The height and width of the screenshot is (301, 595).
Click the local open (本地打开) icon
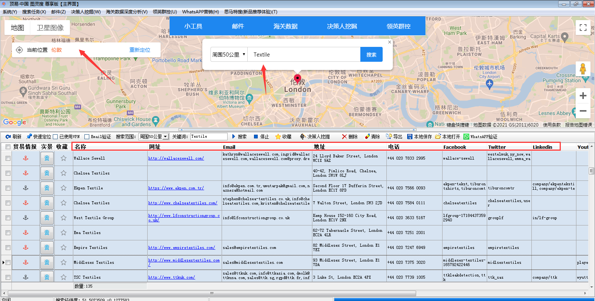[x=438, y=137]
